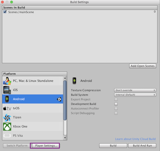Select the Android platform row
This screenshot has height=151, width=160.
tap(33, 99)
